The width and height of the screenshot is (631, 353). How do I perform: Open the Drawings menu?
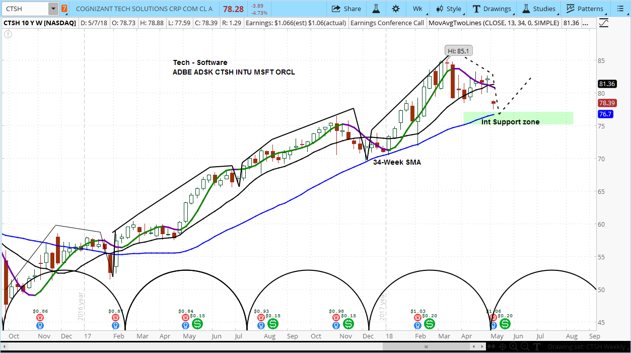(x=492, y=9)
